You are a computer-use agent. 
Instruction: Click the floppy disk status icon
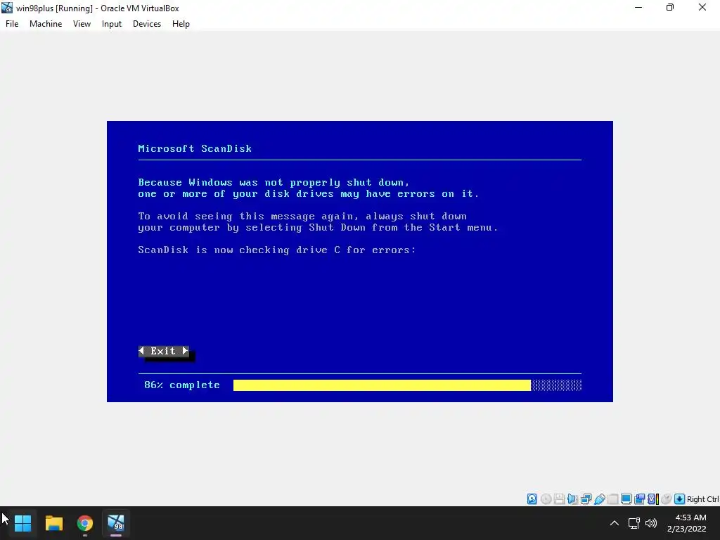(559, 499)
